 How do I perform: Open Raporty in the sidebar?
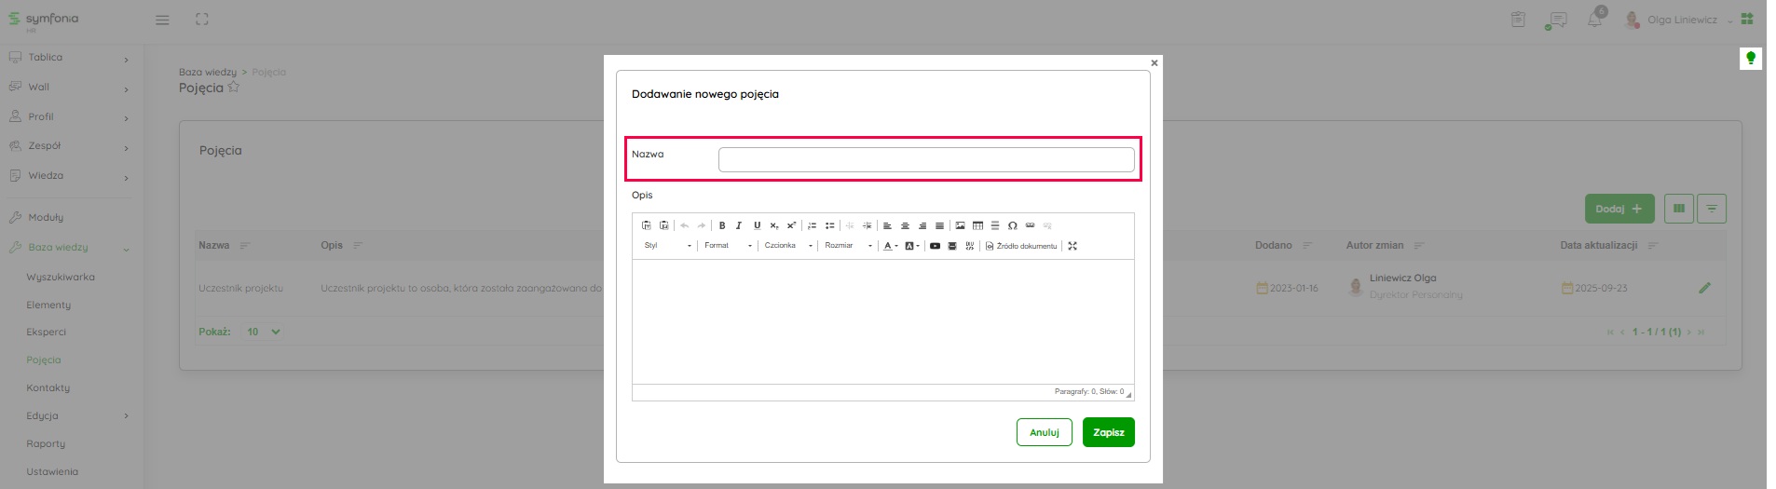46,444
